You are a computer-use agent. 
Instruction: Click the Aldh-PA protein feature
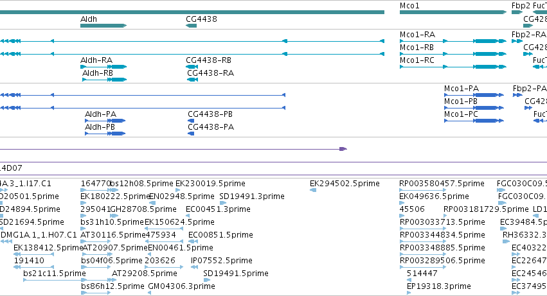(105, 121)
